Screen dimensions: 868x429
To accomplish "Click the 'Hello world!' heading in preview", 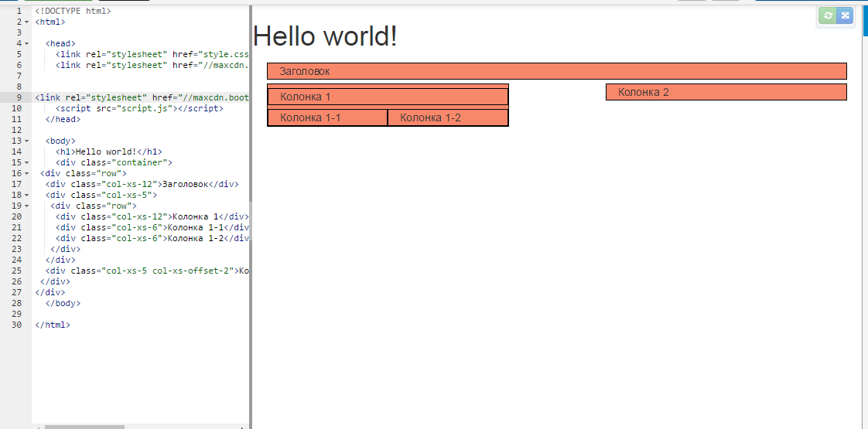I will (325, 36).
